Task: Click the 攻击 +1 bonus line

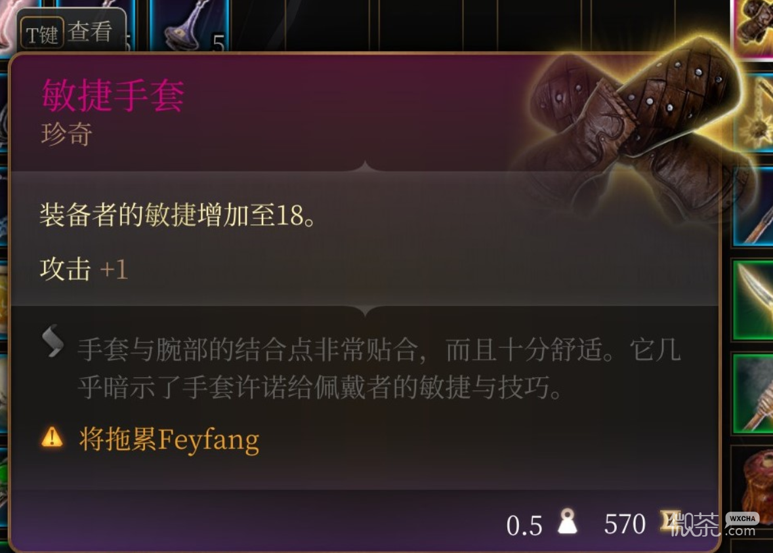Action: (x=84, y=269)
